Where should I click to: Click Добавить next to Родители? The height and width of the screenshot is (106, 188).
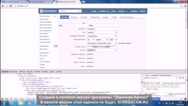(90, 58)
